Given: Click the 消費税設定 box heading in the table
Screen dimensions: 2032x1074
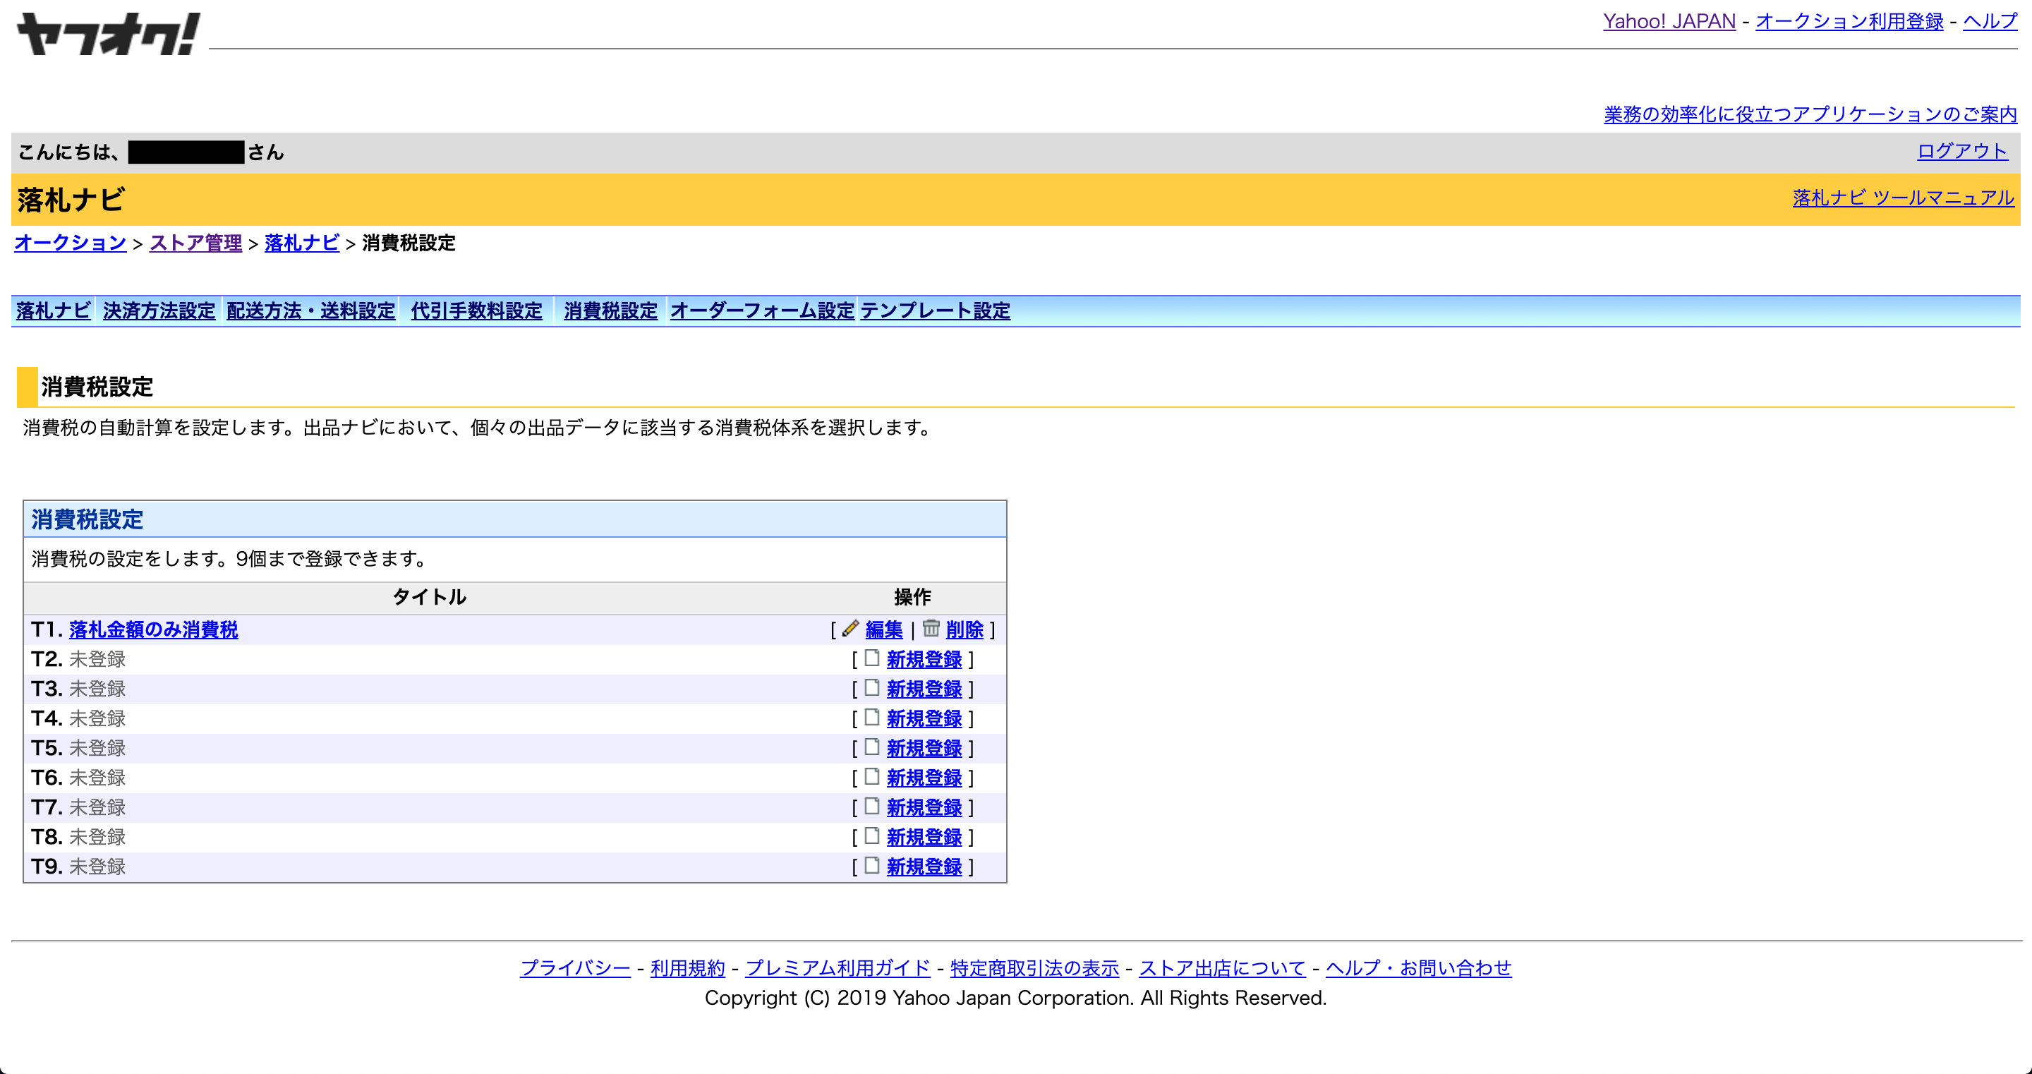Looking at the screenshot, I should tap(87, 519).
